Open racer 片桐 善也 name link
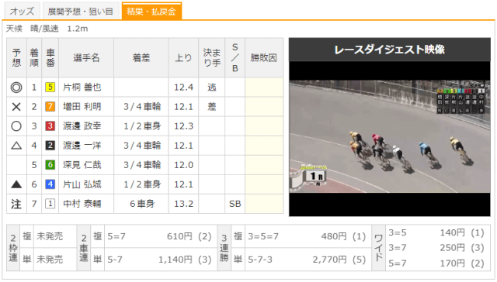Screen dimensions: 497x282 82,88
